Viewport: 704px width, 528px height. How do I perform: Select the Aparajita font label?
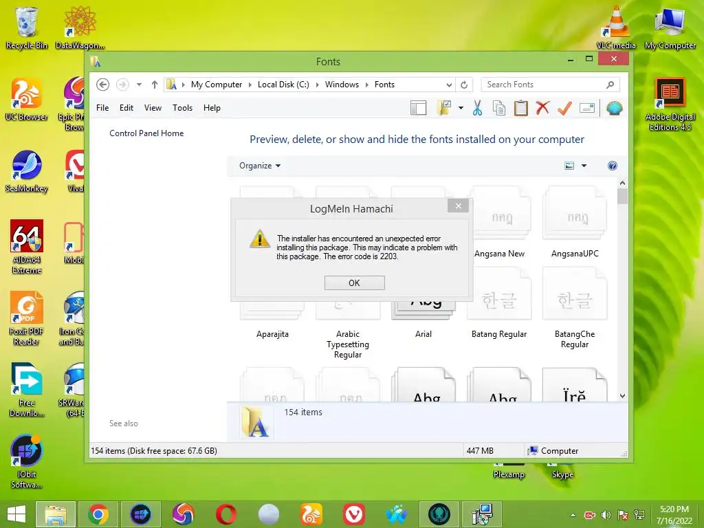272,334
